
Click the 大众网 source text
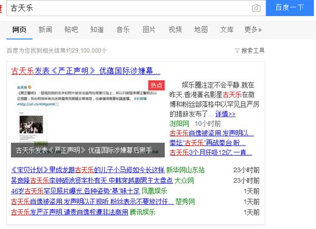click(x=184, y=180)
